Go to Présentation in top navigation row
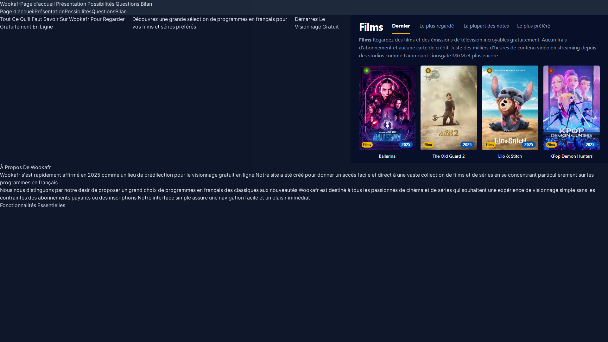Viewport: 608px width, 342px height. pyautogui.click(x=71, y=4)
